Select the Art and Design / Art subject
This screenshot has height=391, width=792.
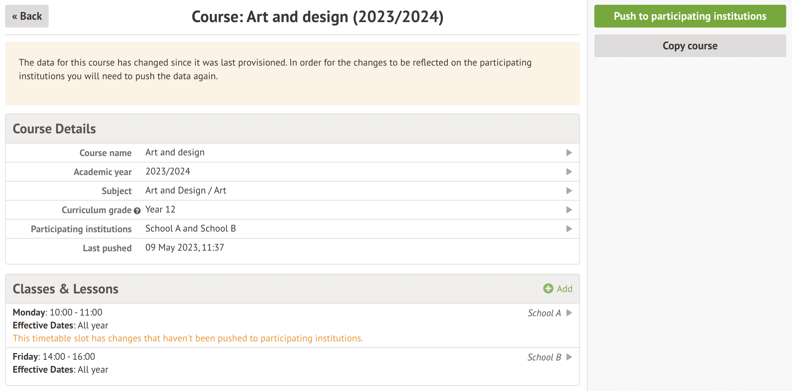coord(186,190)
